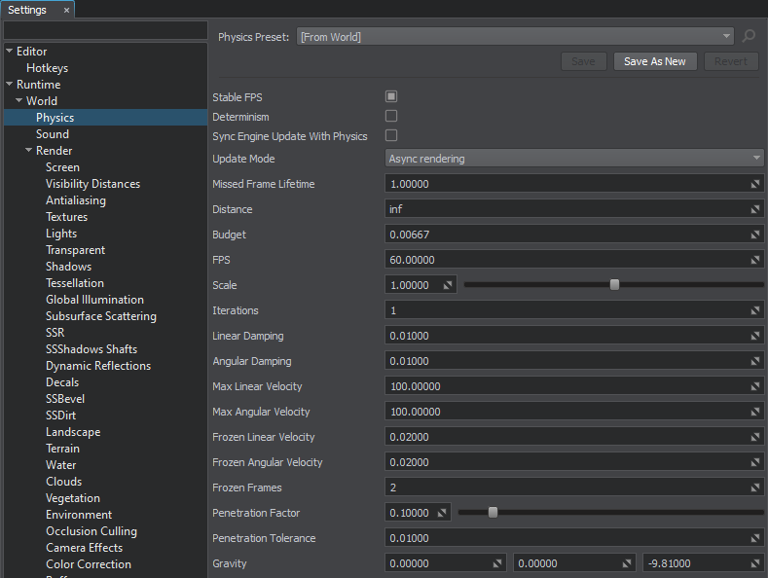This screenshot has width=768, height=578.
Task: Toggle the Stable FPS checkbox
Action: pyautogui.click(x=391, y=96)
